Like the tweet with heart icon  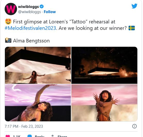[8, 136]
